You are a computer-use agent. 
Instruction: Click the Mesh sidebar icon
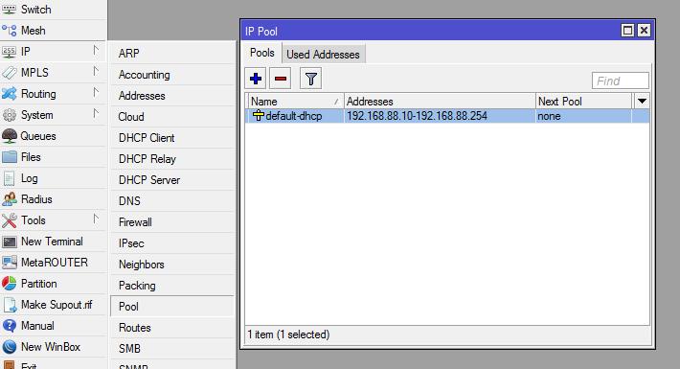pos(10,31)
